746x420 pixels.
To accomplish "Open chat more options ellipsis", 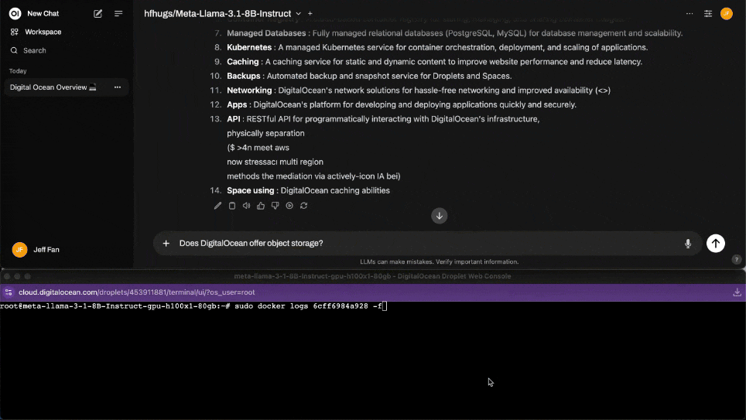I will (x=690, y=14).
